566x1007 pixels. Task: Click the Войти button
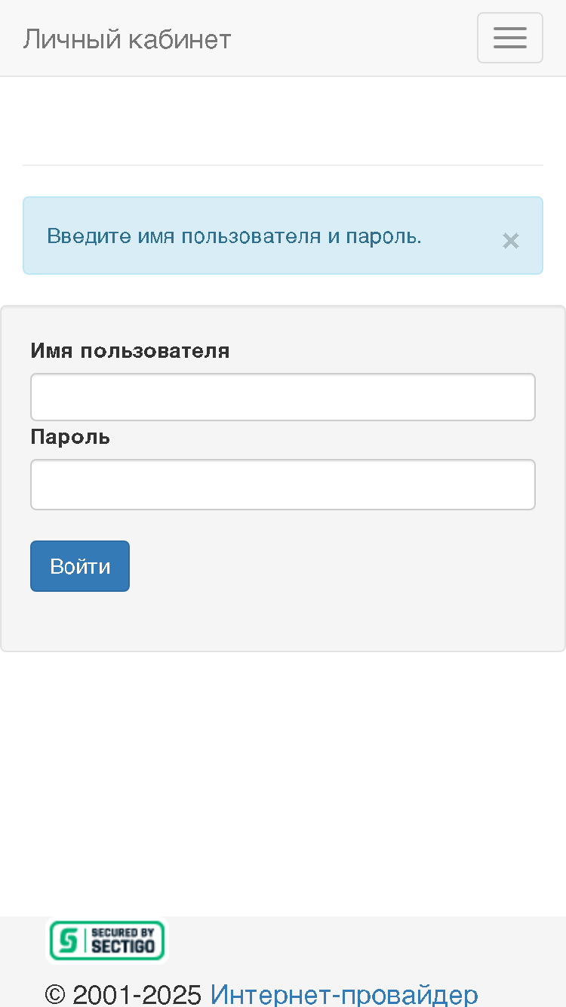pyautogui.click(x=80, y=566)
